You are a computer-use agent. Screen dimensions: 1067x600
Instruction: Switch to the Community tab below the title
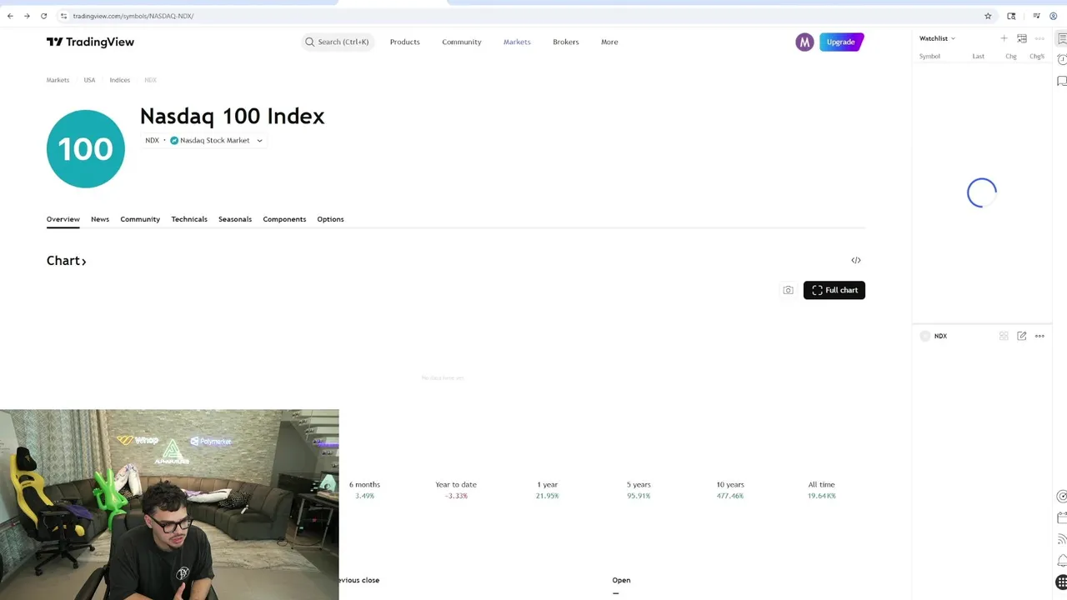pos(140,219)
